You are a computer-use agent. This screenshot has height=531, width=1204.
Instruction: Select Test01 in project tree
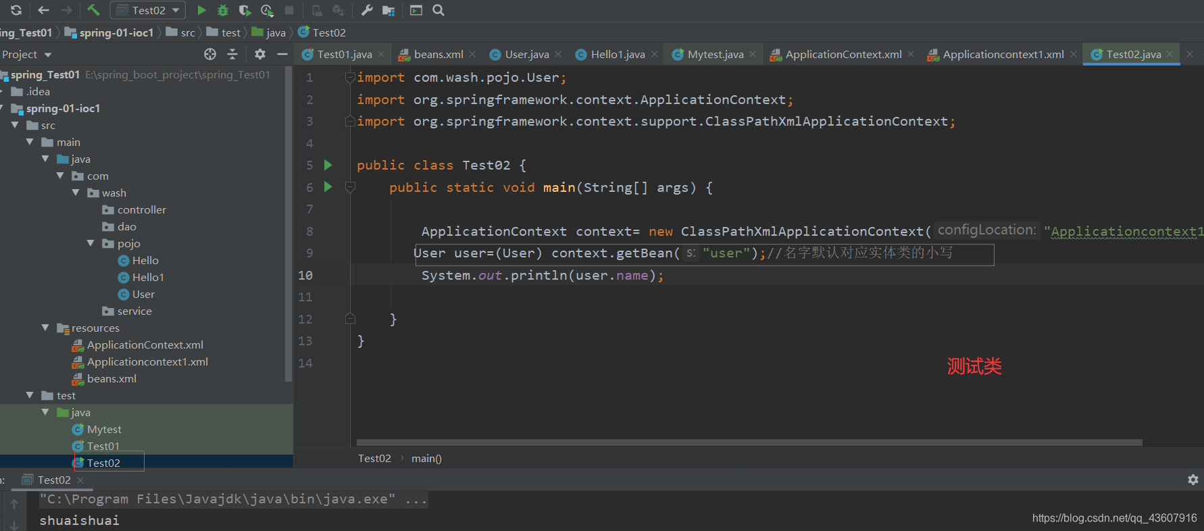point(95,446)
